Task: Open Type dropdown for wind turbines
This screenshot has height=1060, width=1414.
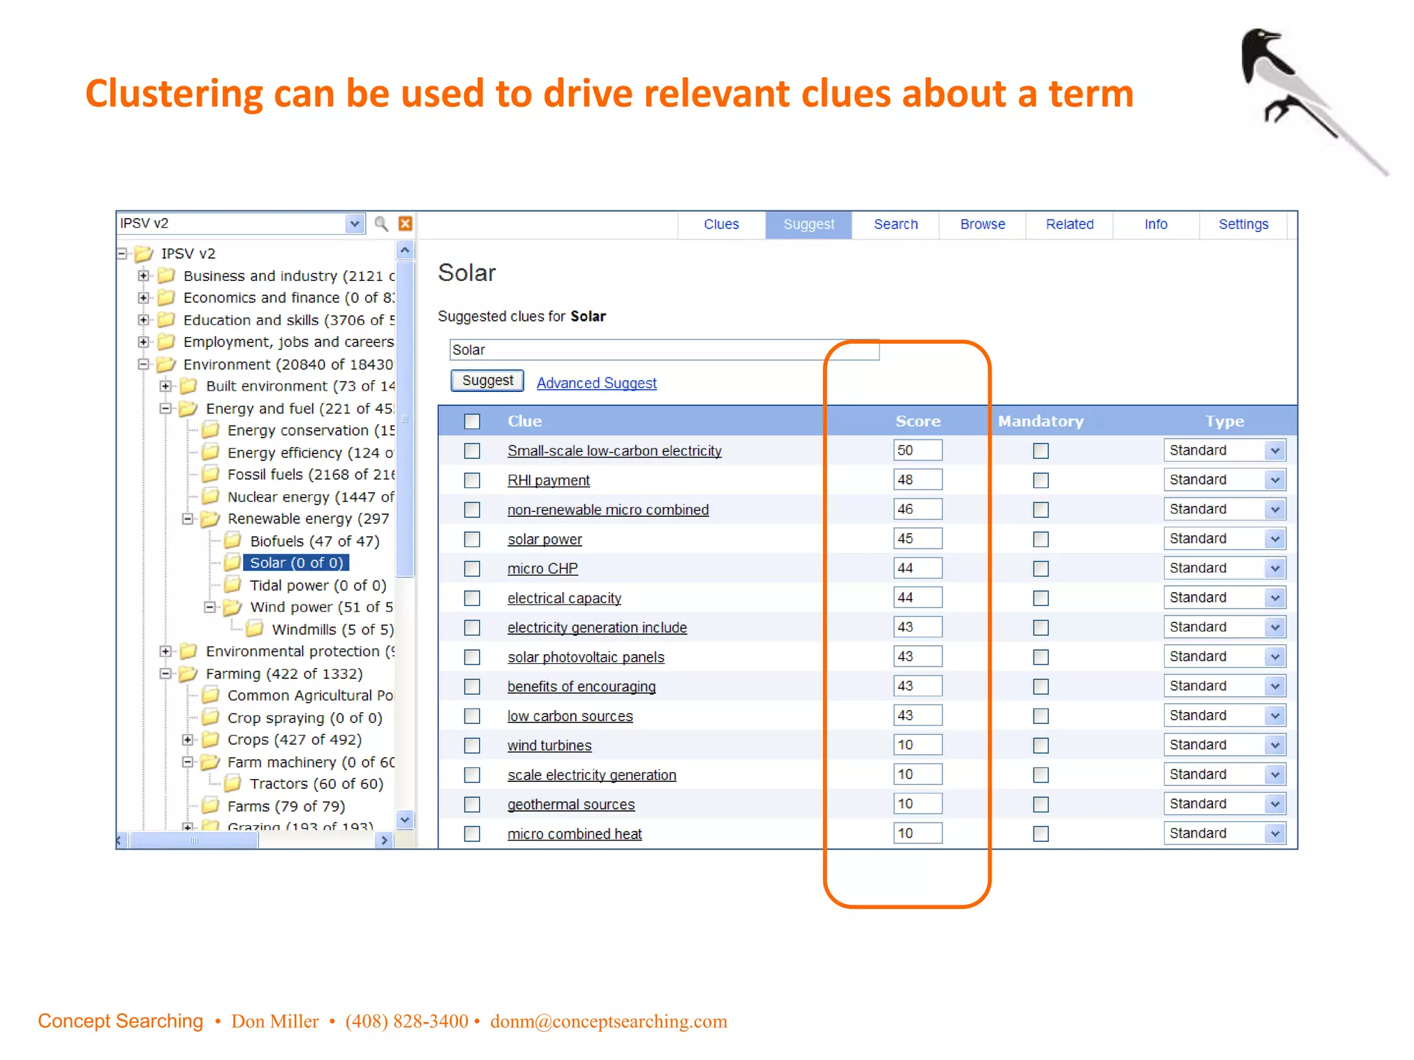Action: coord(1275,745)
